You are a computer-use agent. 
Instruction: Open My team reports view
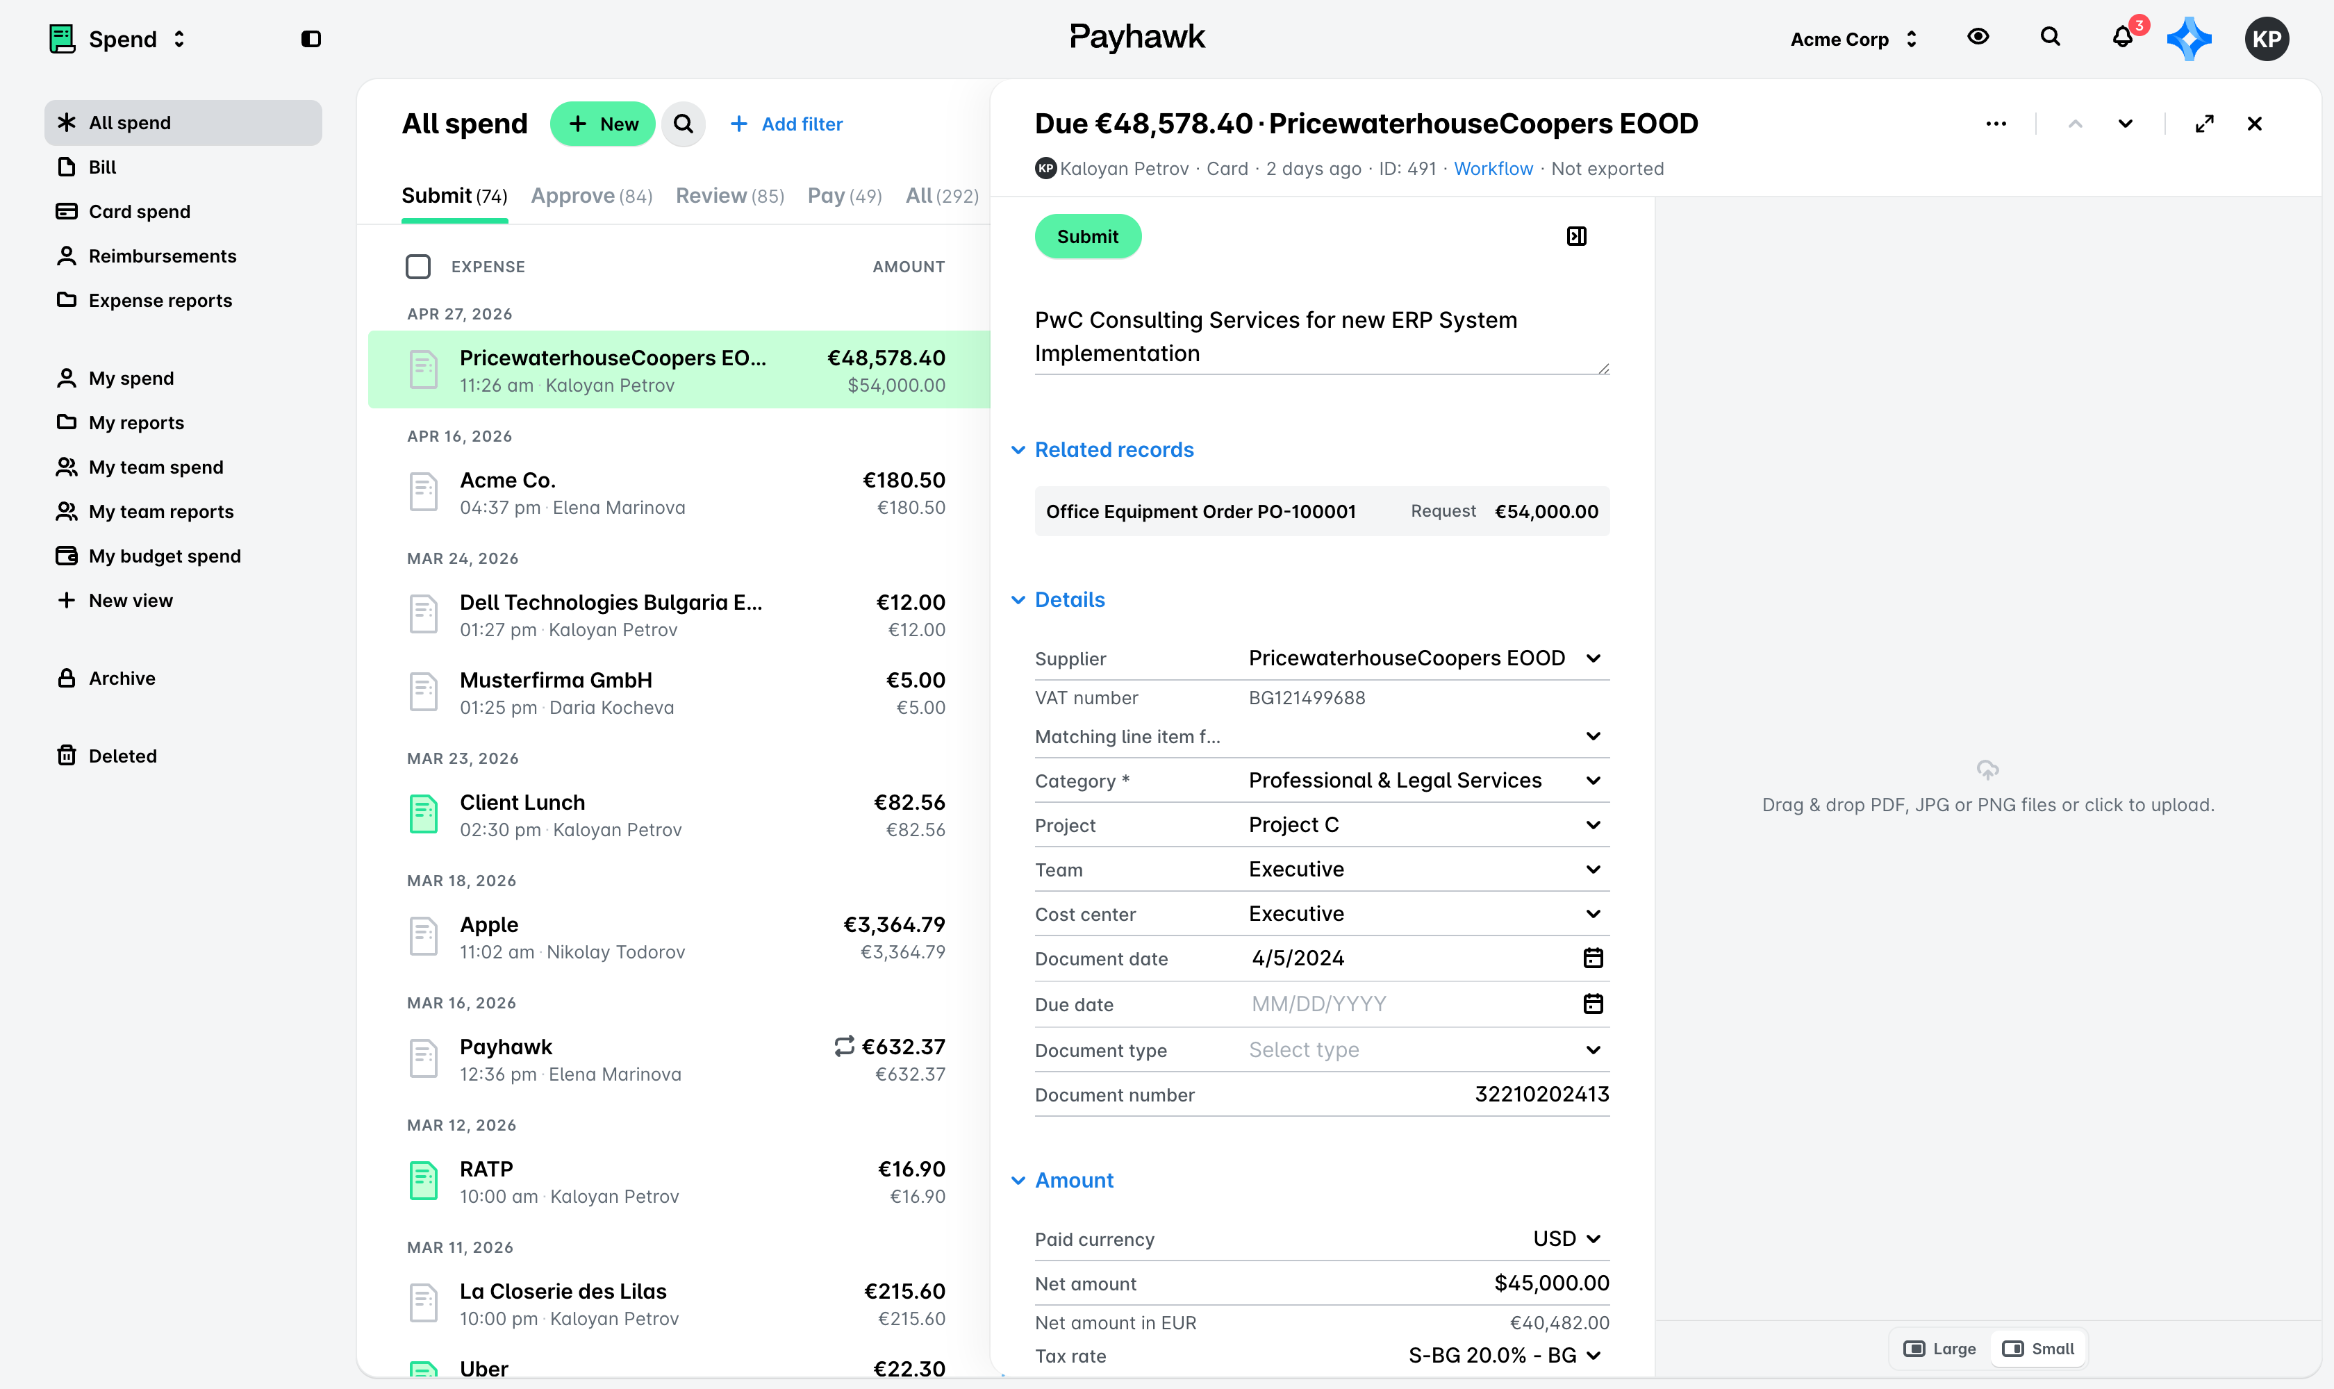pos(183,511)
